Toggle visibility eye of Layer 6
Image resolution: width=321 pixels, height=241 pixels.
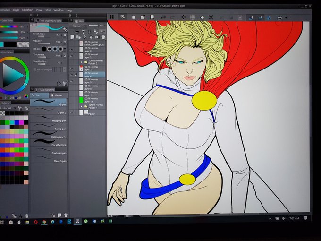click(71, 50)
